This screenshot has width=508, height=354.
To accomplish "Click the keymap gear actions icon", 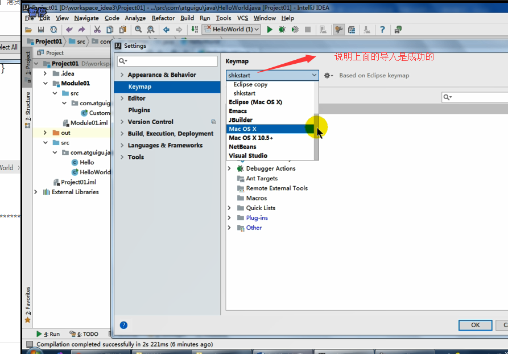I will (328, 76).
